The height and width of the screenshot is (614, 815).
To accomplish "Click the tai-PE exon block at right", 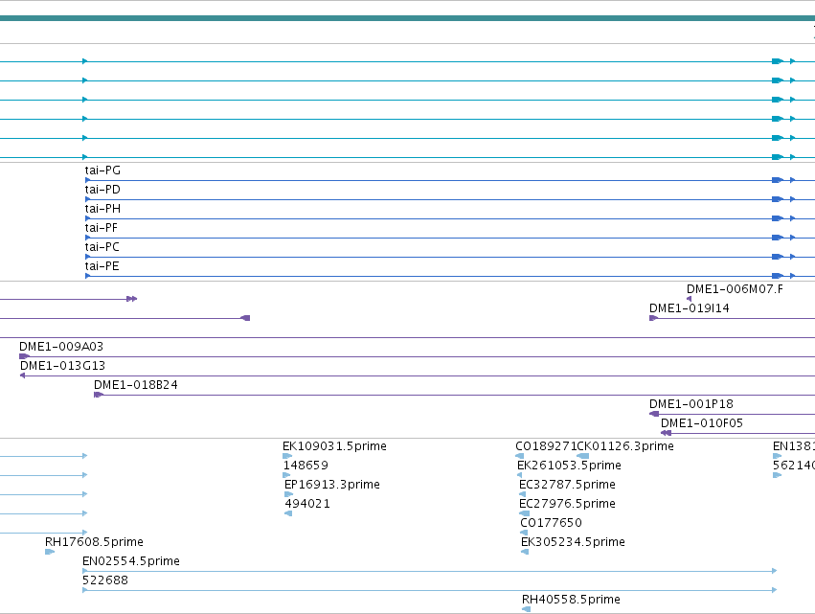I will [x=778, y=276].
